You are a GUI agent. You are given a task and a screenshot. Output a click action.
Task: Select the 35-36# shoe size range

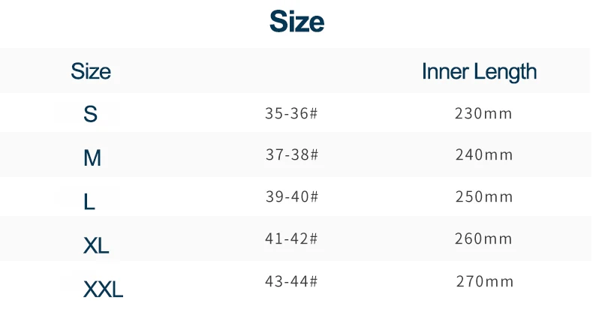click(291, 113)
